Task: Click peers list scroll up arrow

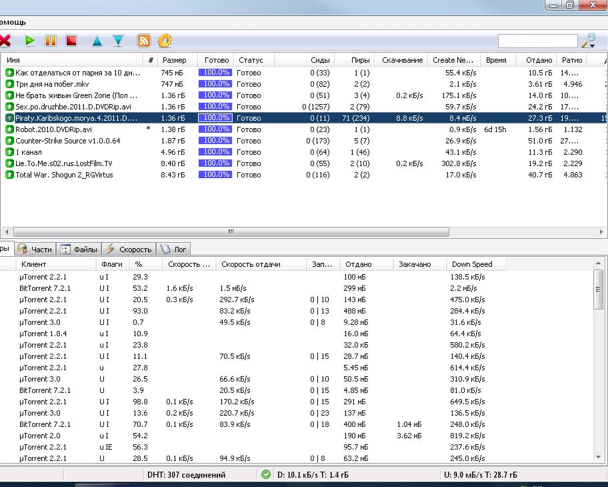Action: pos(598,263)
